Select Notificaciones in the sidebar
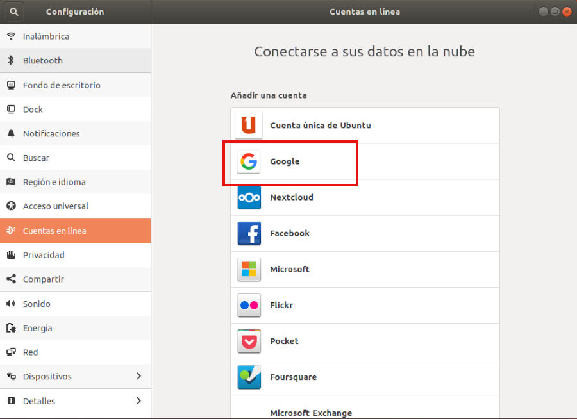 click(76, 133)
